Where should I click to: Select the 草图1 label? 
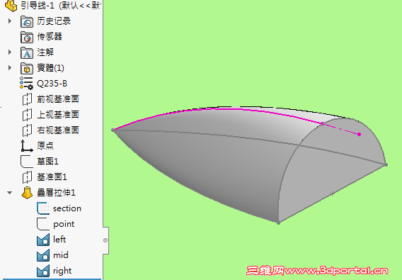[47, 162]
